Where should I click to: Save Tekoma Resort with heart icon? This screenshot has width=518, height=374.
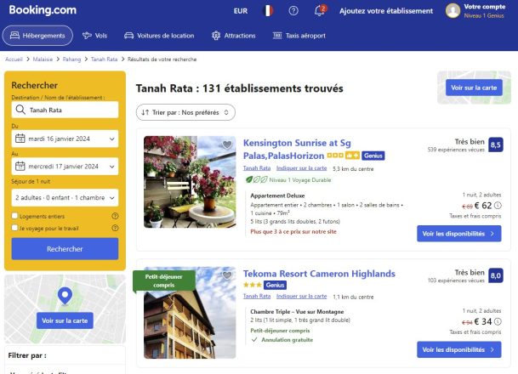(x=227, y=275)
